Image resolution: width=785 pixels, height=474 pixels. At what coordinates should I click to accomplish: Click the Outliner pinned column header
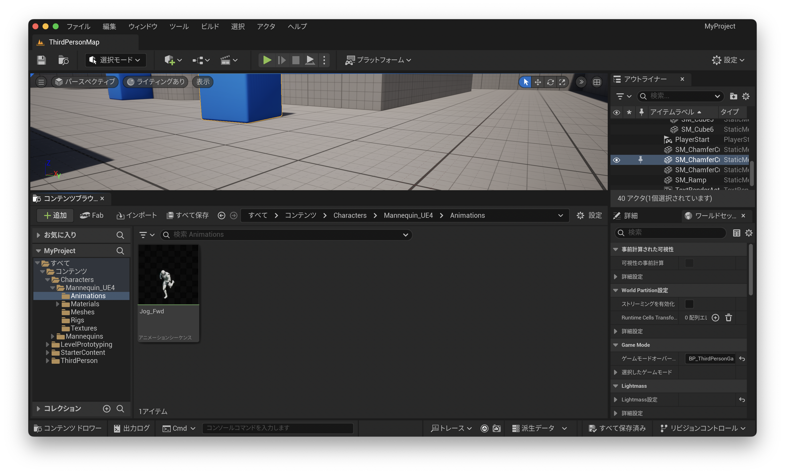point(641,112)
